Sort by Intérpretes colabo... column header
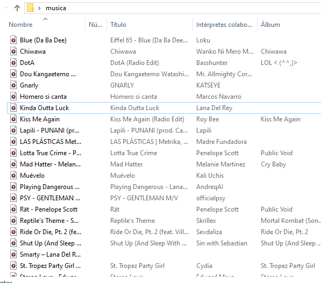321x283 pixels. pos(224,25)
